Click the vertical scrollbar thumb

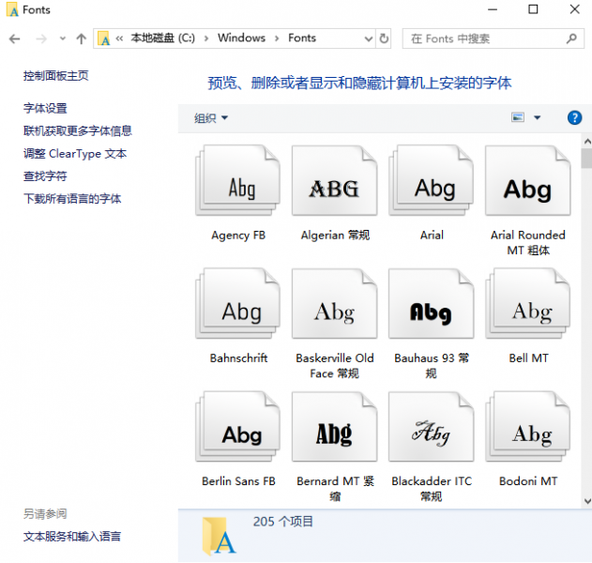(x=587, y=159)
